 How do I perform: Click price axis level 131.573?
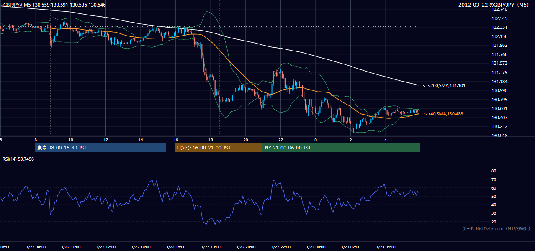coord(499,63)
